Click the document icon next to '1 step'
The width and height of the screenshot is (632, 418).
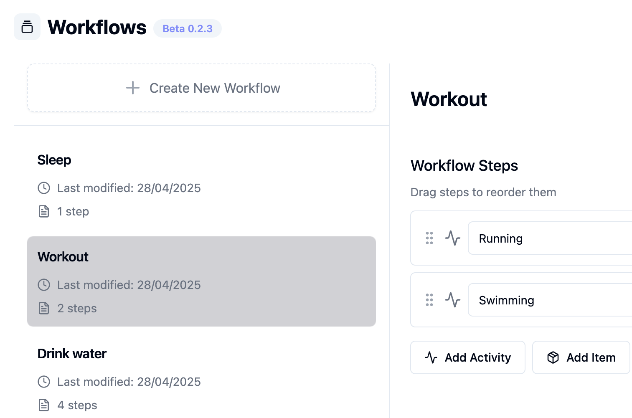(44, 211)
